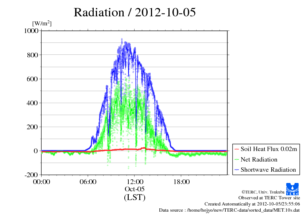
Task: Click the x-axis label '00:00'
Action: 42,182
